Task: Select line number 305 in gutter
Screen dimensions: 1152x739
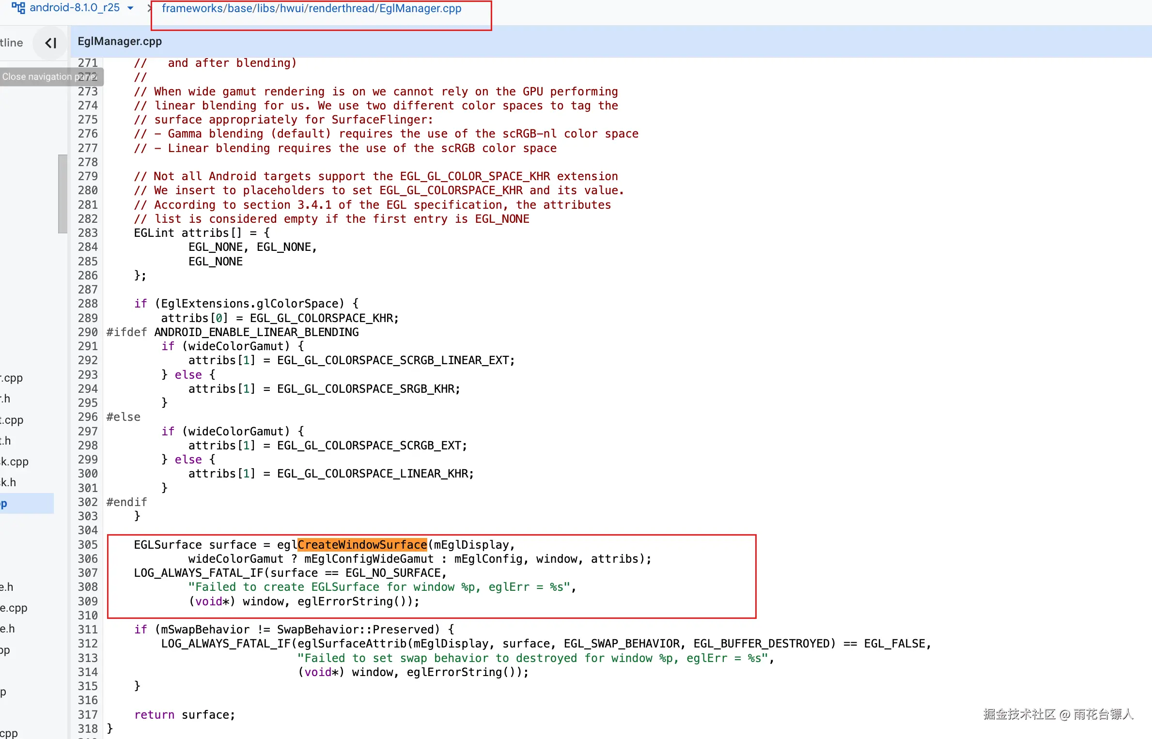Action: tap(88, 544)
